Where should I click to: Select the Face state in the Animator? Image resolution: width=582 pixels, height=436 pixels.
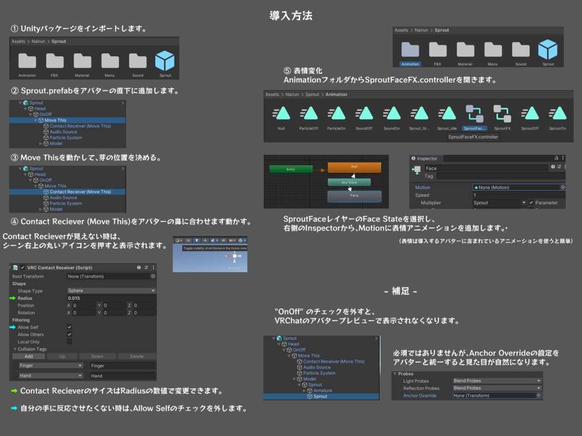355,196
